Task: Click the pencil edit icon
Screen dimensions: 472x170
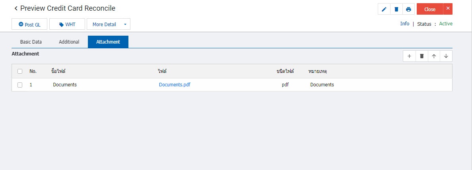Action: pos(384,9)
